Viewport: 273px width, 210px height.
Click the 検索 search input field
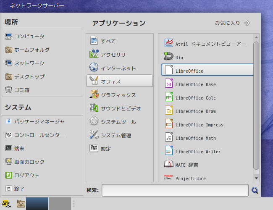coord(175,190)
